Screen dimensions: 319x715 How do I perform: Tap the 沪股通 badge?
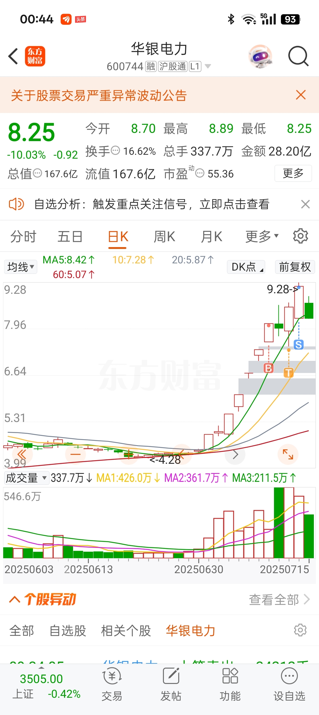pos(173,67)
